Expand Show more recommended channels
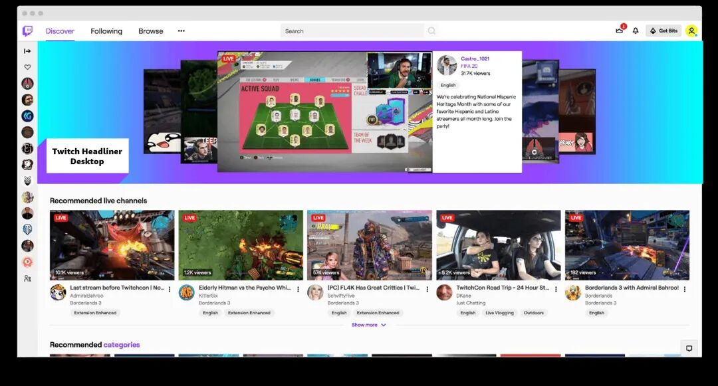Screen dimensions: 718x386 368,325
